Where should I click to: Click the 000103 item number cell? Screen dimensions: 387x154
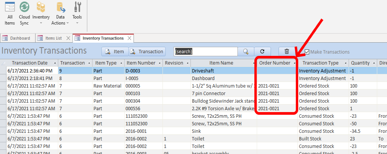(143, 93)
